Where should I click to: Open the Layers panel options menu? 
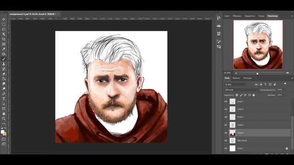[292, 78]
